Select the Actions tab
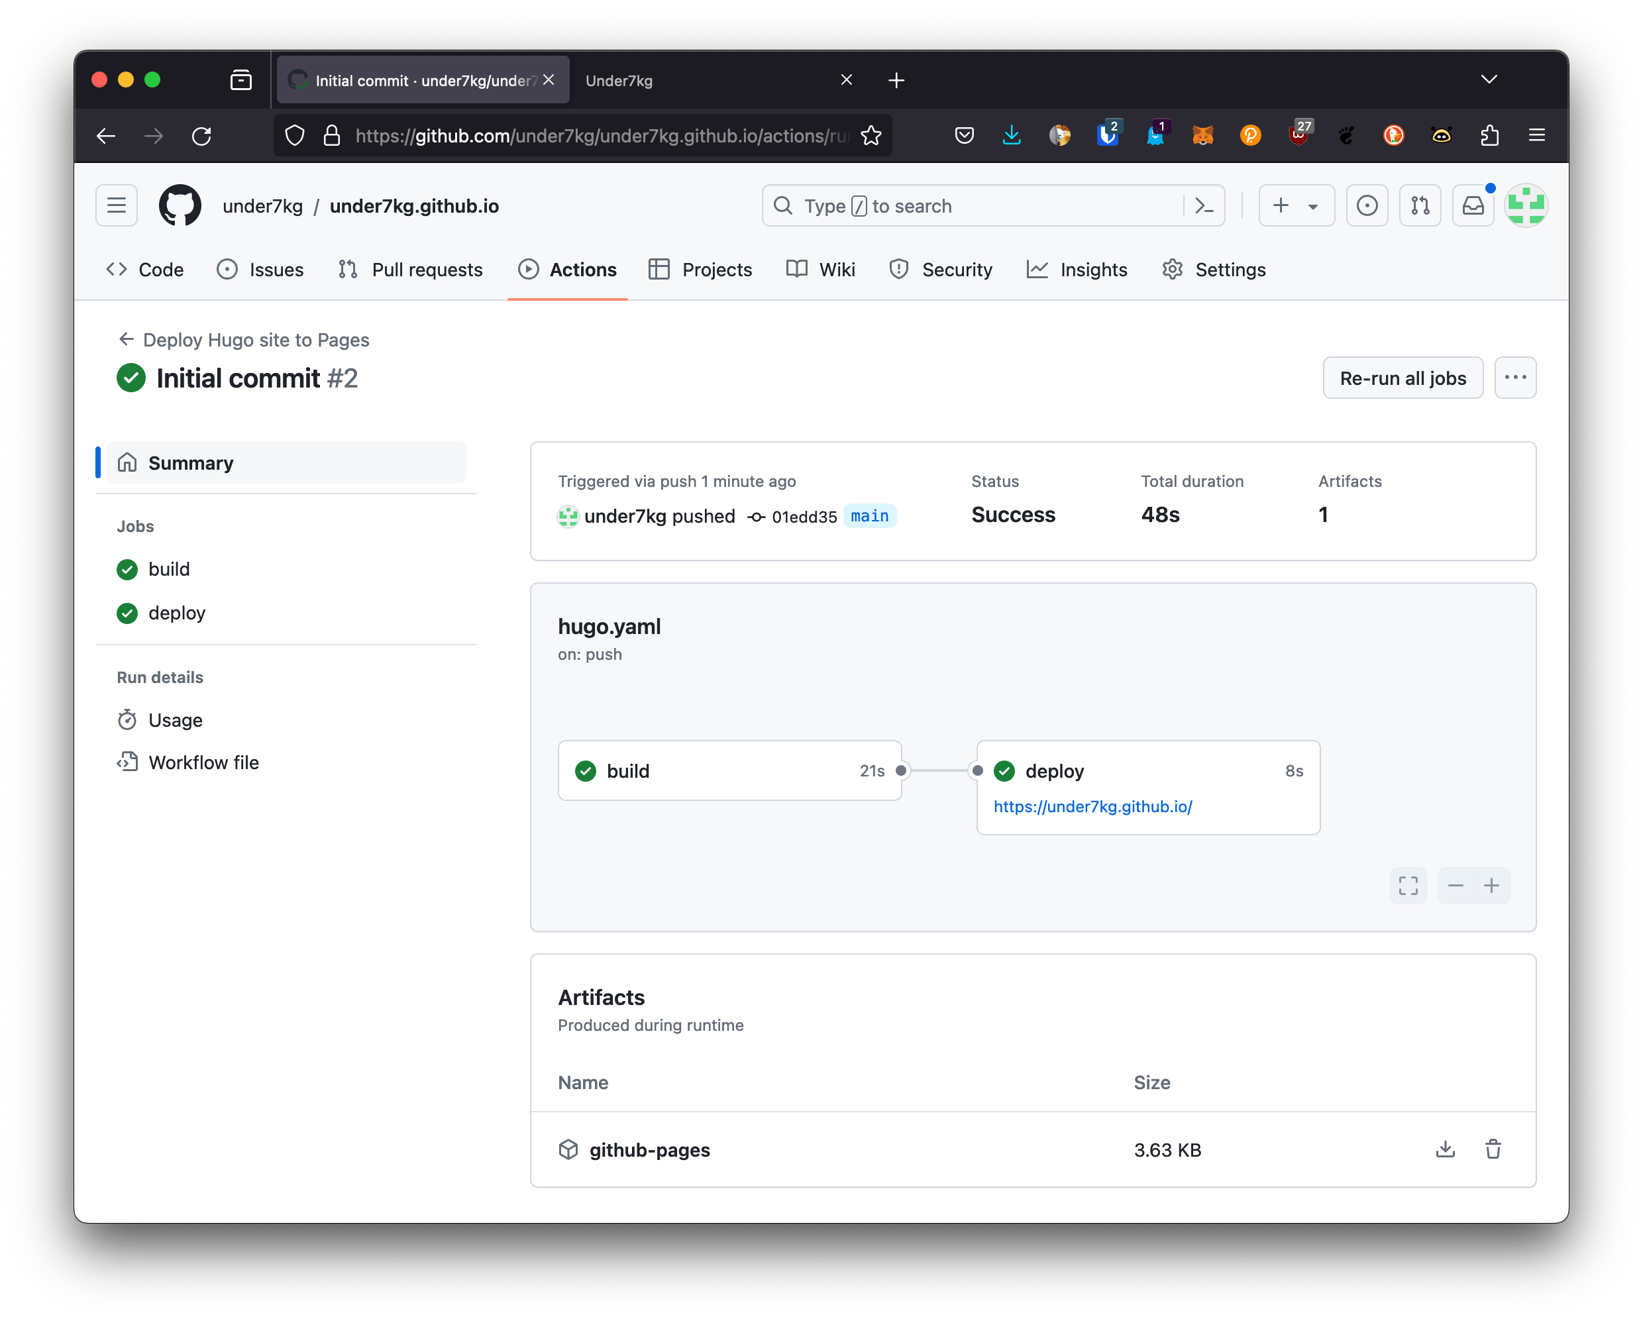This screenshot has height=1321, width=1643. pos(568,270)
